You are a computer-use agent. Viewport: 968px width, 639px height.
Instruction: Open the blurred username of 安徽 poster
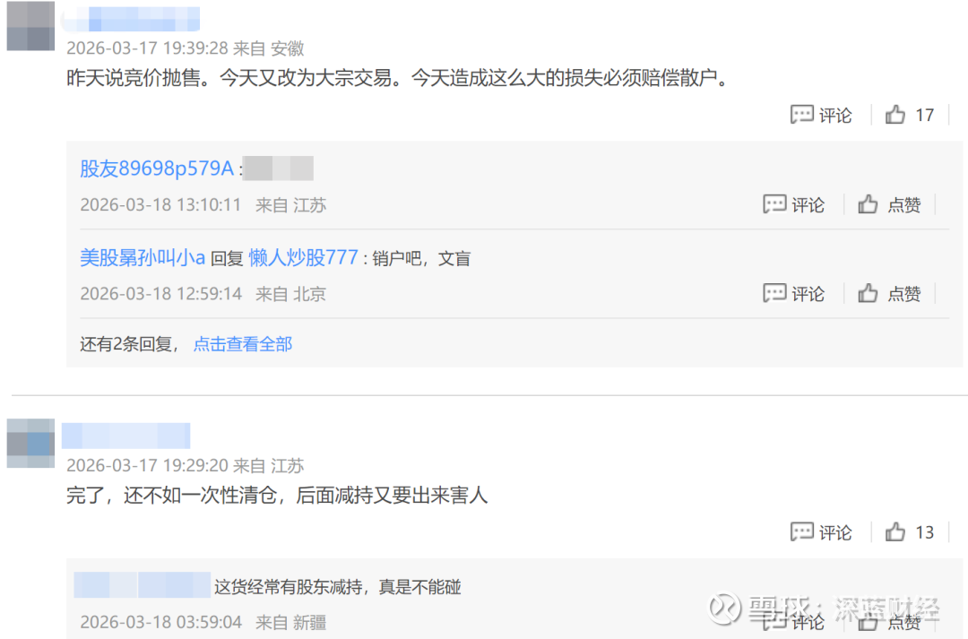coord(131,19)
